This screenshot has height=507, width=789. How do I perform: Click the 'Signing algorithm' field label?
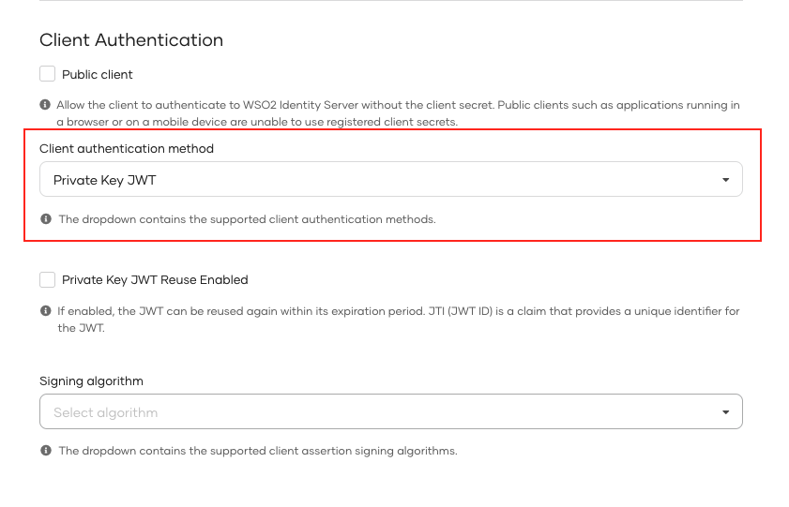91,381
